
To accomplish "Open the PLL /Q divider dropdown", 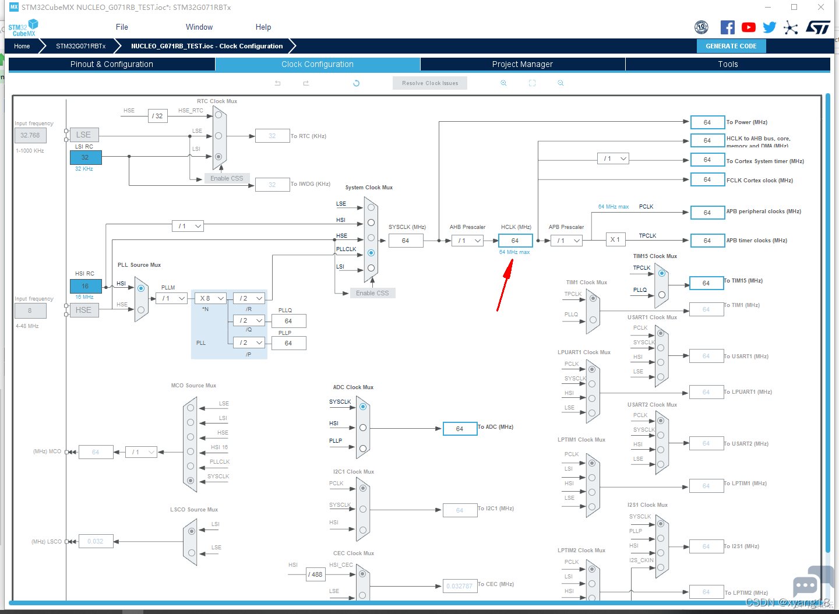I will click(249, 320).
